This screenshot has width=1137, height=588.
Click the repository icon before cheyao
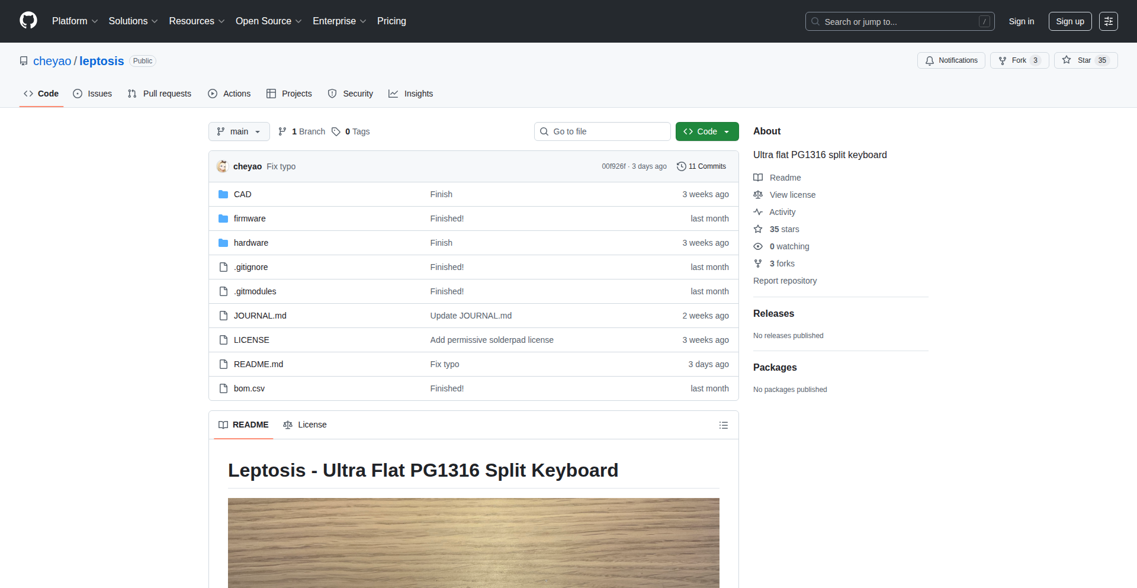[24, 61]
